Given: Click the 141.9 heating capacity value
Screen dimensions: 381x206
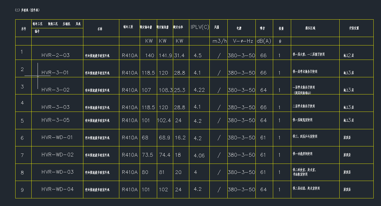Looking at the screenshot, I should pos(165,56).
